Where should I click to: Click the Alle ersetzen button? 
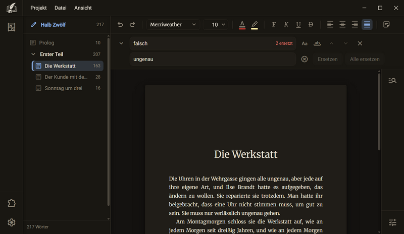365,59
